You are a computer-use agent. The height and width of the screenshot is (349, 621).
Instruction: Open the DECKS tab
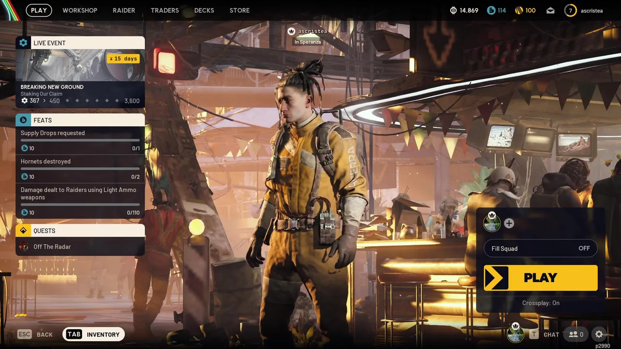pos(204,10)
